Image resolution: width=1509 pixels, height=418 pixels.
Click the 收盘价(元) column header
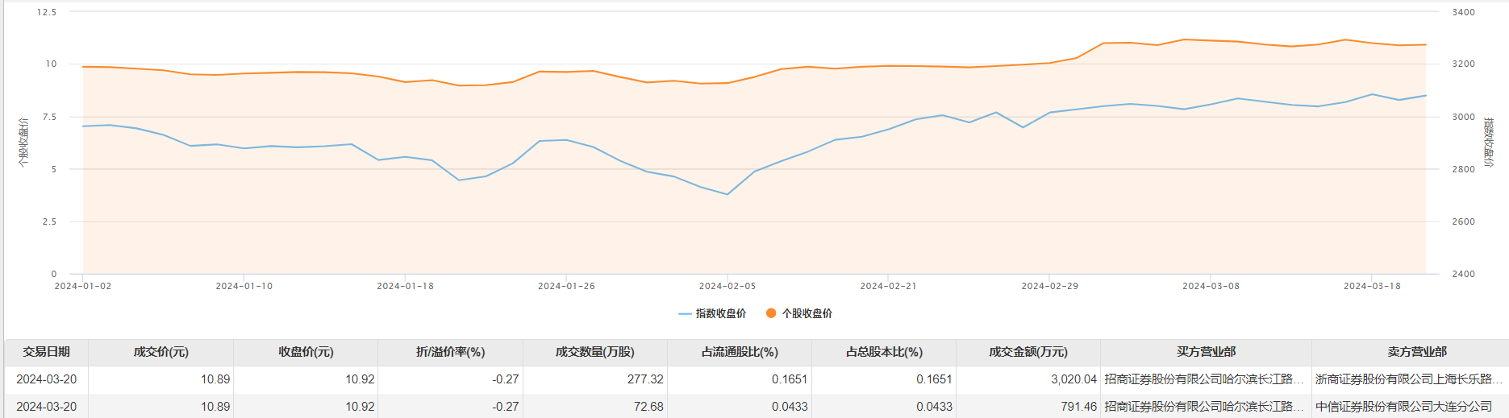pos(306,352)
